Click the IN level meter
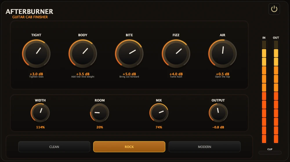The height and width of the screenshot is (162, 290). point(264,92)
